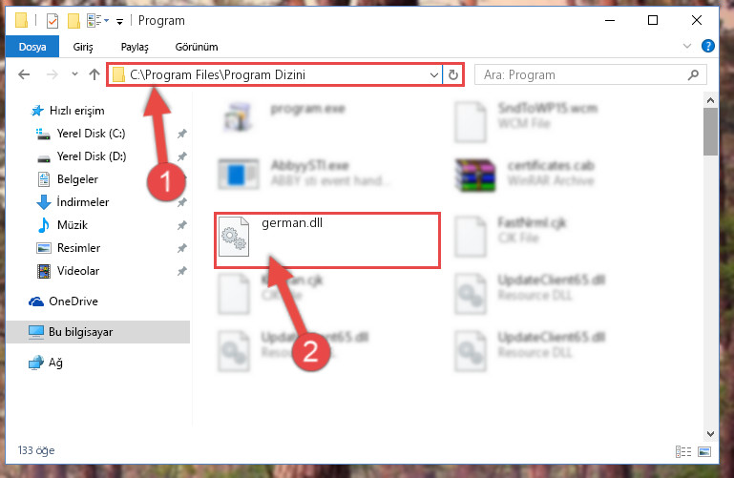Click the refresh button beside address bar
The width and height of the screenshot is (734, 478).
(452, 74)
